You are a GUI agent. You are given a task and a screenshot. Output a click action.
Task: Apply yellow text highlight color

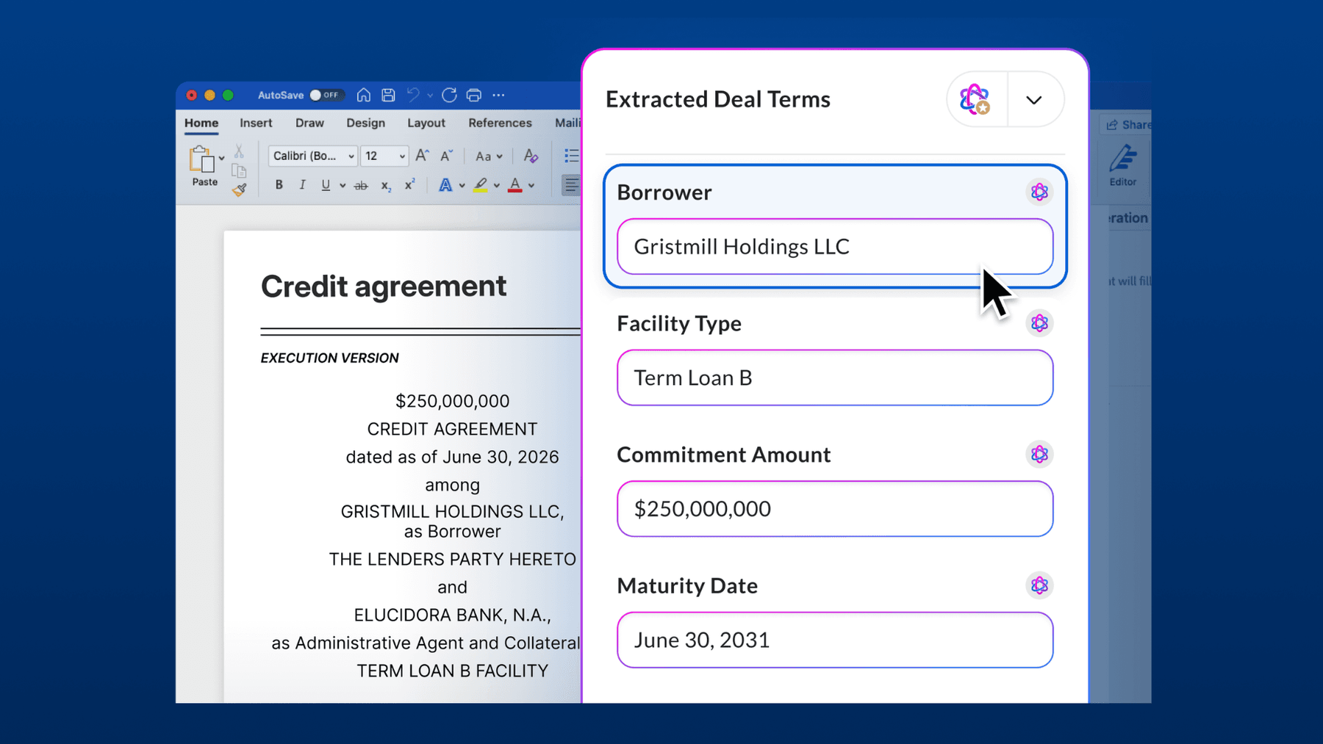coord(481,185)
